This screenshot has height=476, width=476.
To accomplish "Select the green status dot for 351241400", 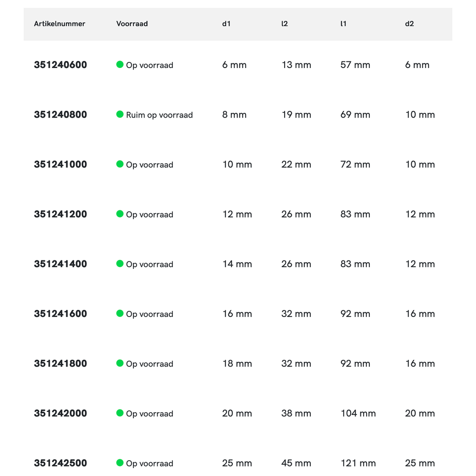I will coord(120,264).
